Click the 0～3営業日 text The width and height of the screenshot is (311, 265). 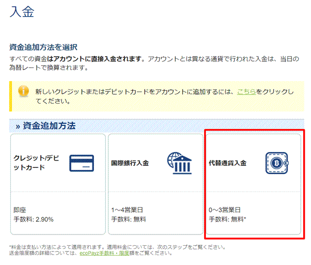[x=224, y=210]
